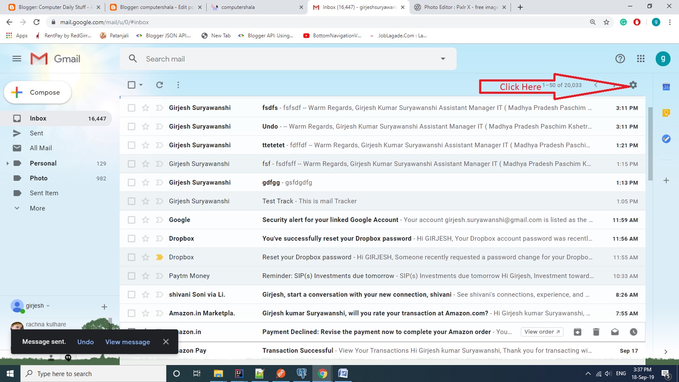Open Task View on the taskbar

[197, 374]
